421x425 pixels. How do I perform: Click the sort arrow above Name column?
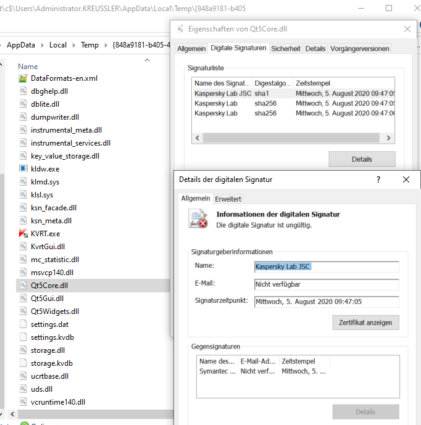pyautogui.click(x=148, y=60)
